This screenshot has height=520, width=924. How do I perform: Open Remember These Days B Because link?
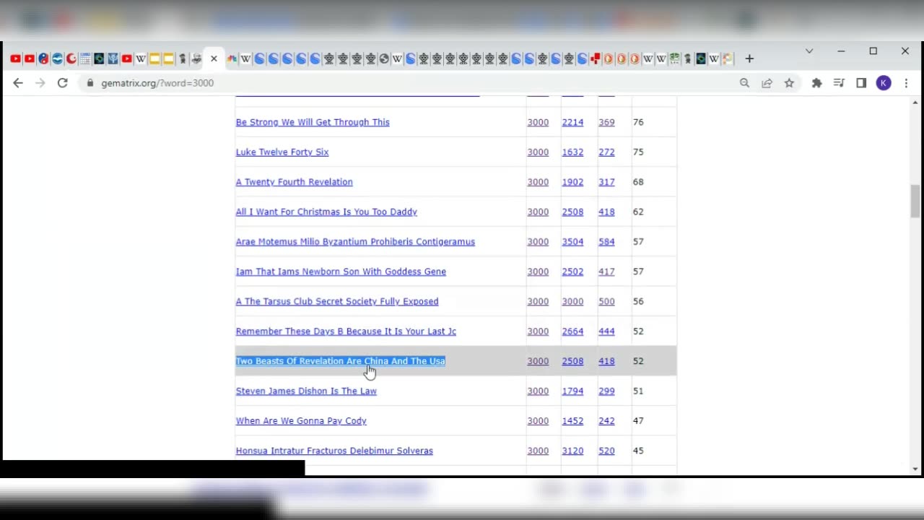tap(346, 331)
